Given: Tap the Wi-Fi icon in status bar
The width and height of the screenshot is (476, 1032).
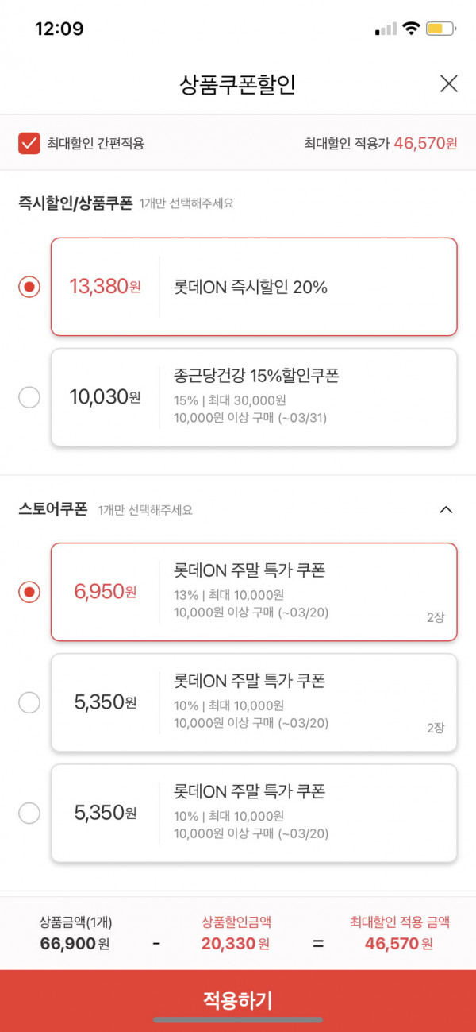Looking at the screenshot, I should point(411,29).
